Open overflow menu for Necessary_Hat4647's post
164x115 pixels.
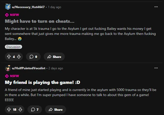[156, 7]
